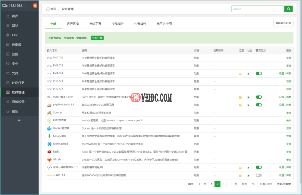Click the running status icon for phpMyAdmin

[248, 105]
